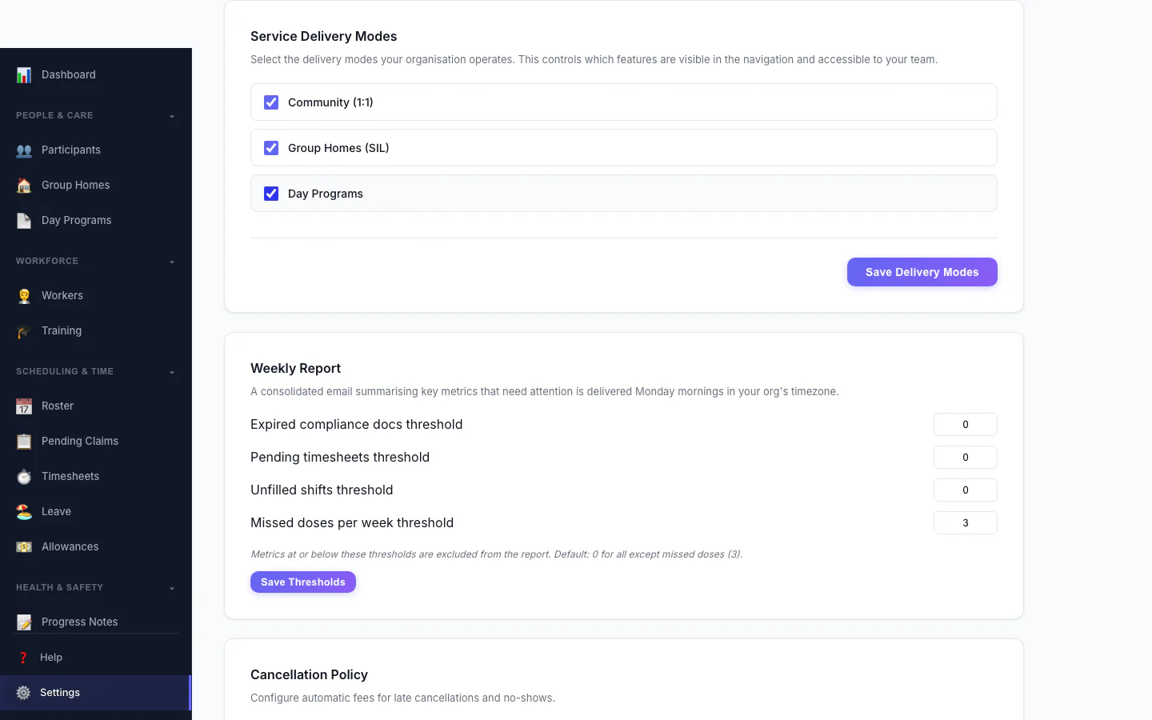Collapse the Scheduling & Time section arrow
1152x720 pixels.
(x=171, y=372)
